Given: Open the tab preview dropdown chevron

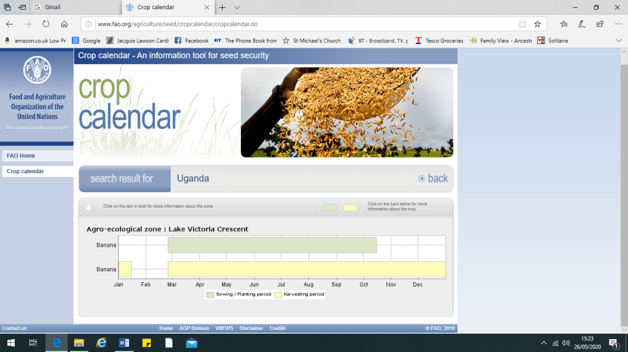Looking at the screenshot, I should 237,7.
